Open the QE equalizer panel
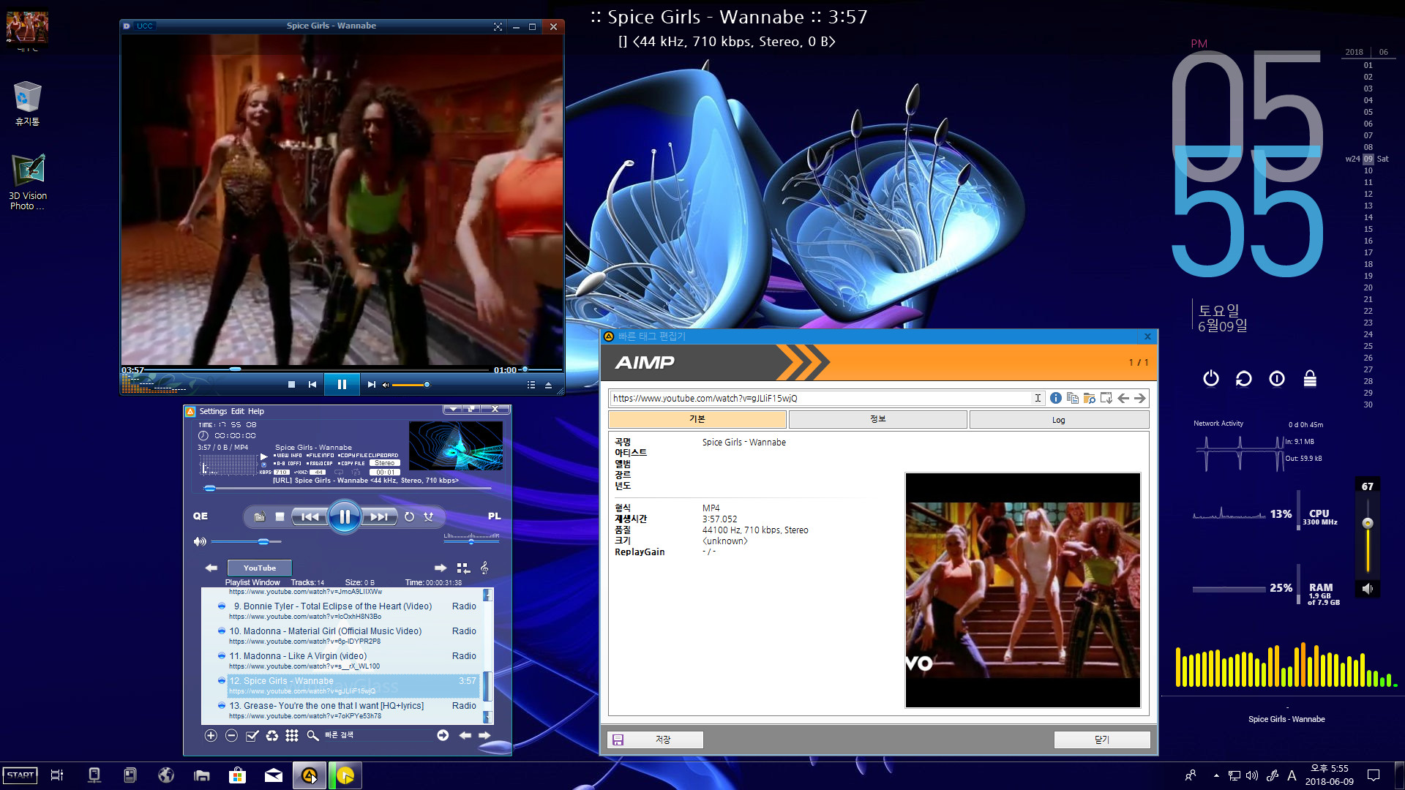Screen dimensions: 1405x790 coord(201,516)
